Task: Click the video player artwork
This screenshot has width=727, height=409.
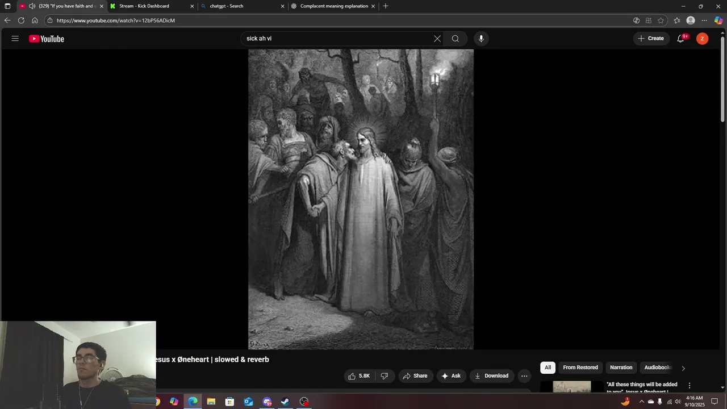Action: [x=361, y=199]
